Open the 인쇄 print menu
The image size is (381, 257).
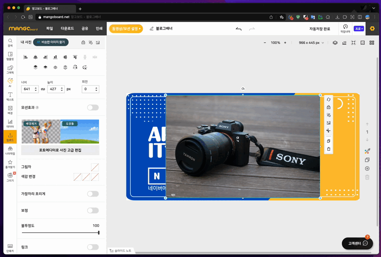(x=99, y=29)
